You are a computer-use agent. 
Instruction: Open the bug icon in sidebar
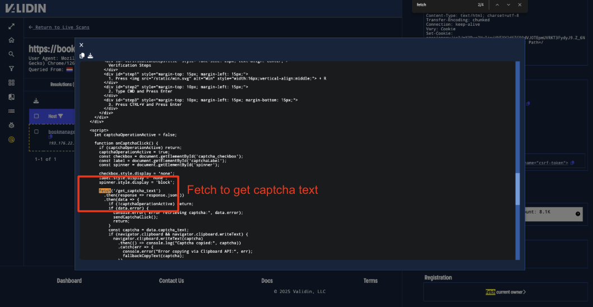(x=11, y=125)
